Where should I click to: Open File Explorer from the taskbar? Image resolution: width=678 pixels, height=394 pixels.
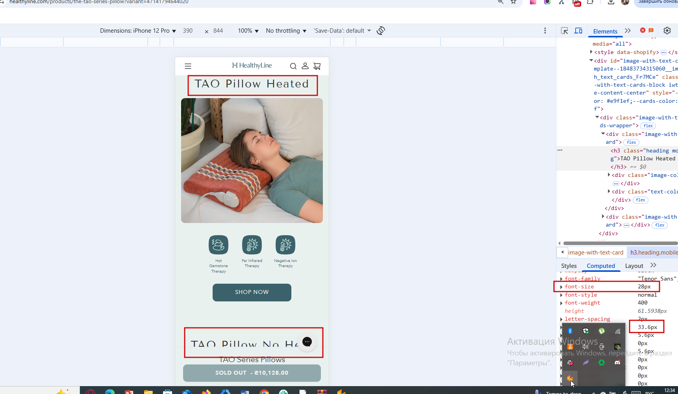click(x=148, y=392)
